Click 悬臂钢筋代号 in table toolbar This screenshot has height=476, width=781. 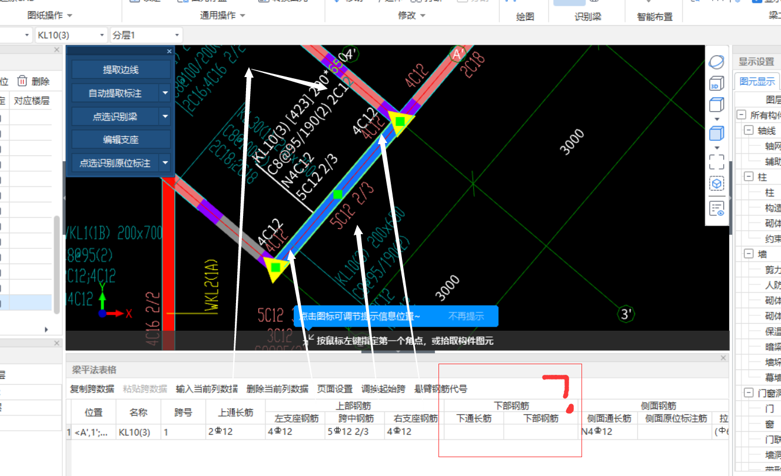pyautogui.click(x=441, y=389)
